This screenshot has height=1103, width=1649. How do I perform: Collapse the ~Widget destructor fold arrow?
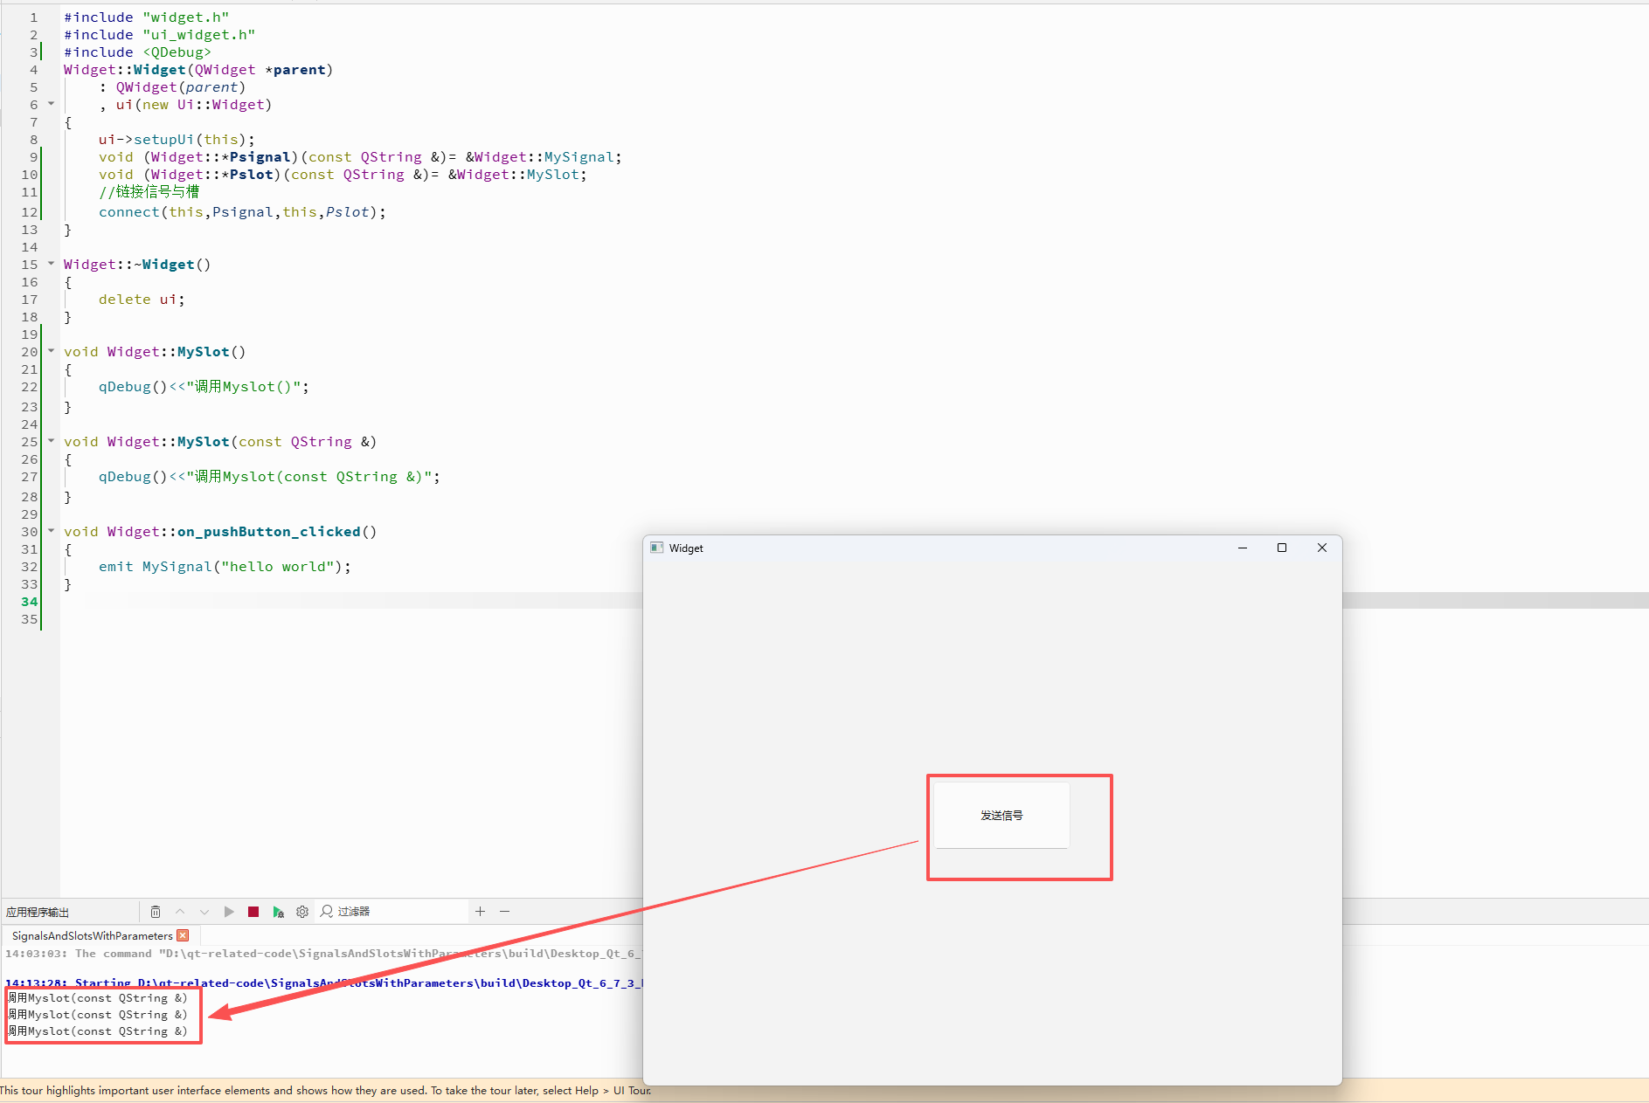pyautogui.click(x=51, y=264)
